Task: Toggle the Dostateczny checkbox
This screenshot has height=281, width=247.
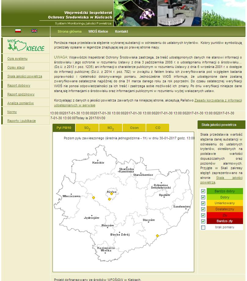Action: [203, 209]
